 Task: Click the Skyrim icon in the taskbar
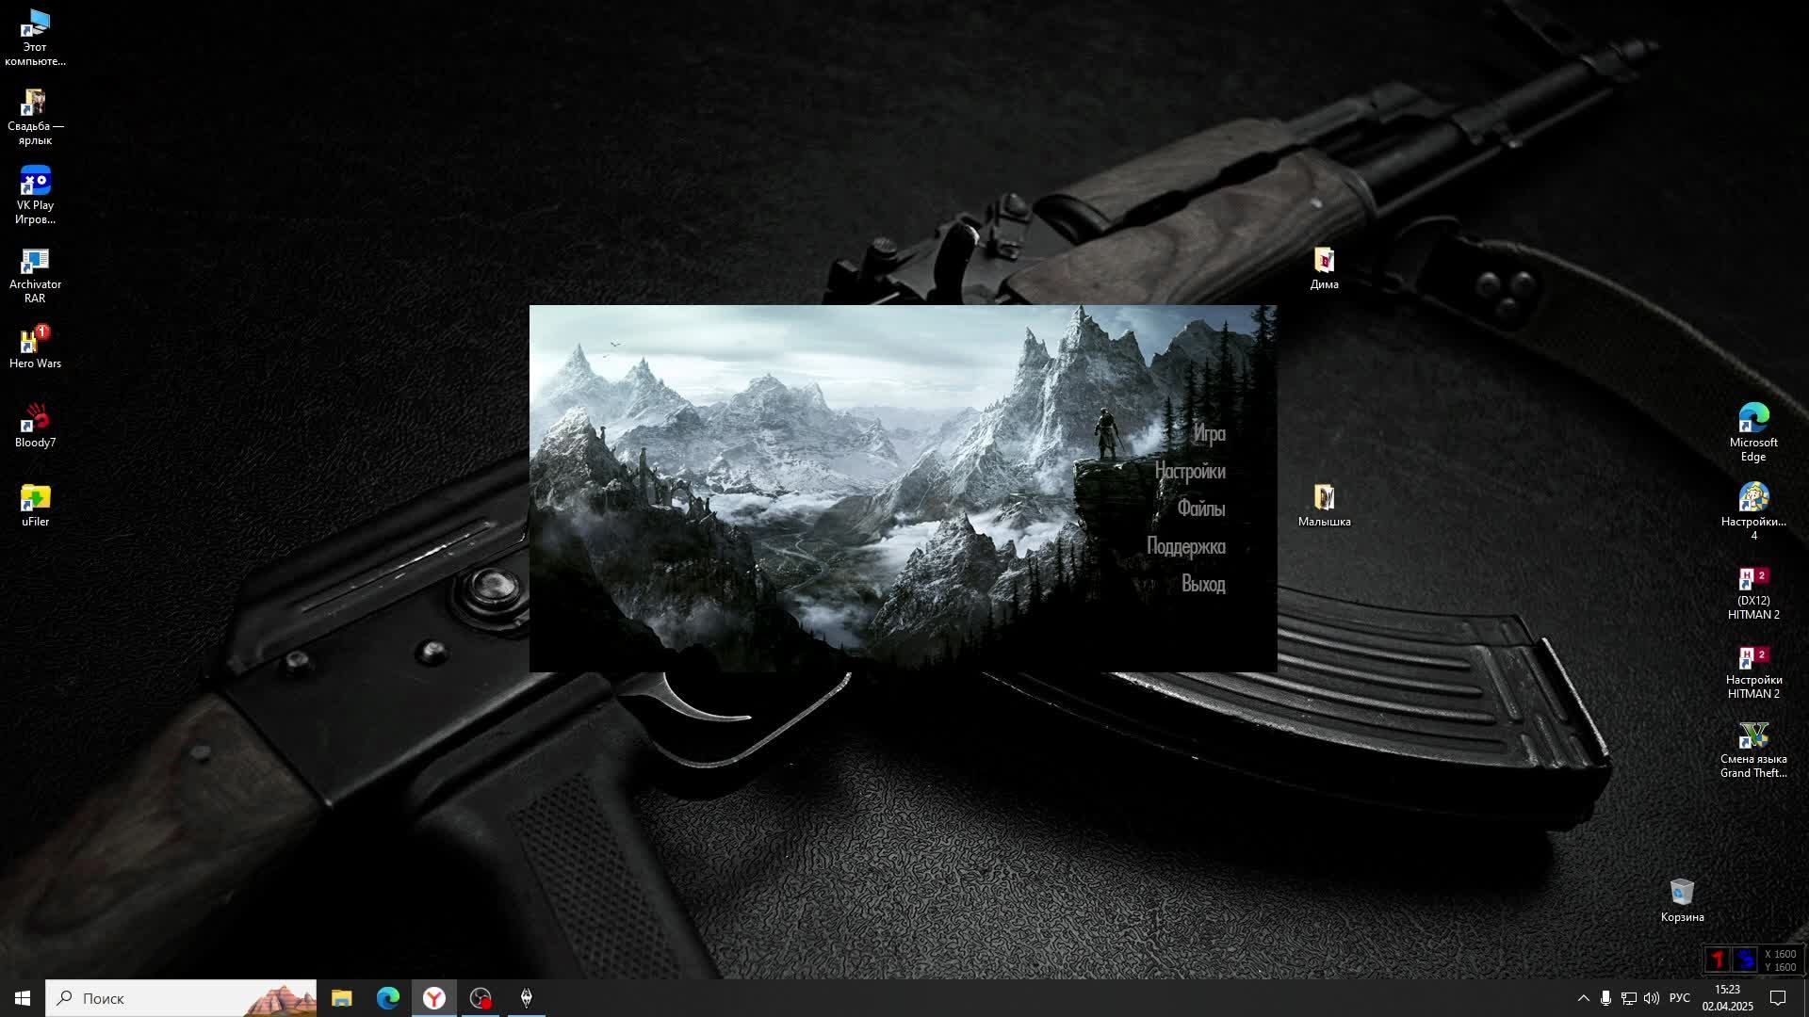pos(527,998)
